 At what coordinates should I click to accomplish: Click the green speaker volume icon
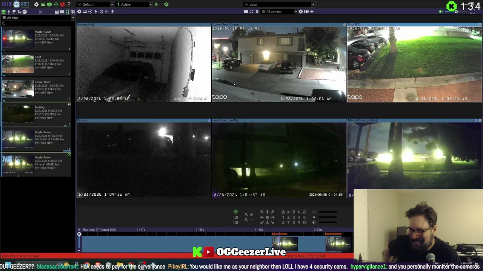440,12
